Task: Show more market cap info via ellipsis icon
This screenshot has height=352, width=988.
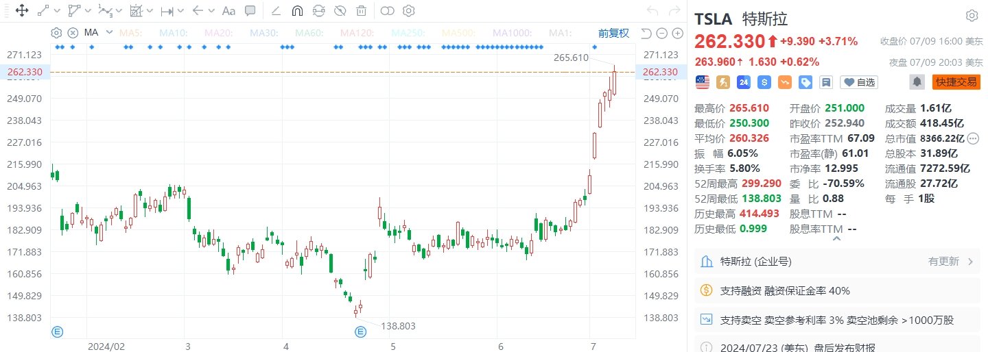Action: click(973, 138)
